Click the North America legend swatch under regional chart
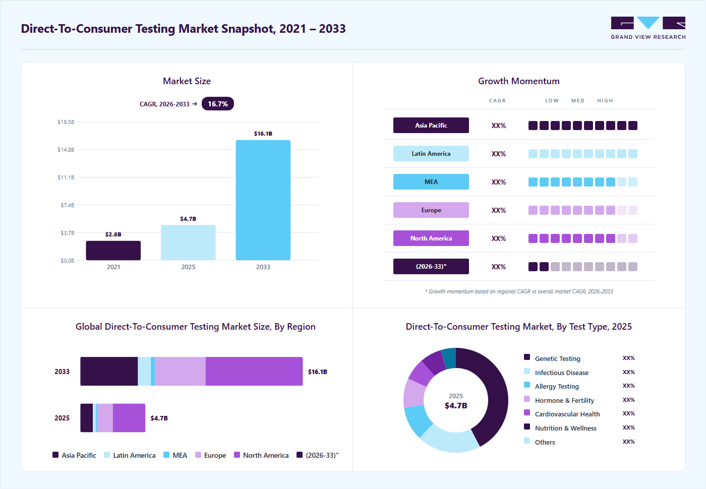The height and width of the screenshot is (489, 706). coord(237,455)
